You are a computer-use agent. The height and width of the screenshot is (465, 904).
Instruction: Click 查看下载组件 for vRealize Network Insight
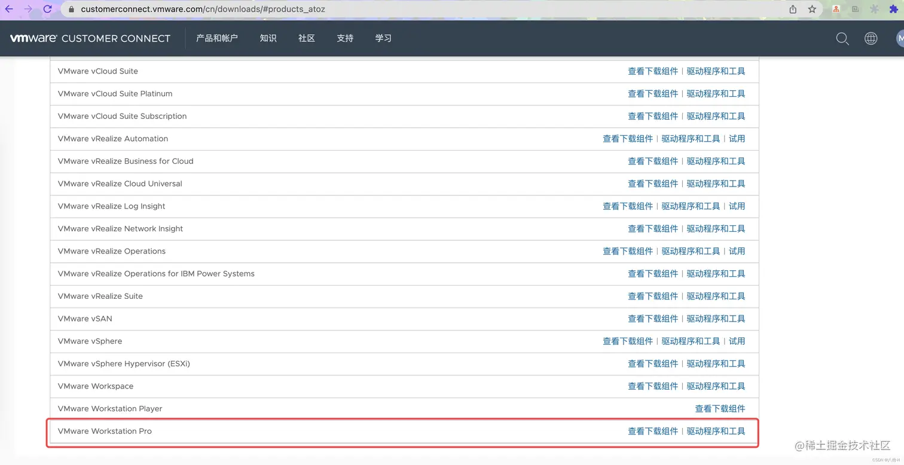click(653, 229)
